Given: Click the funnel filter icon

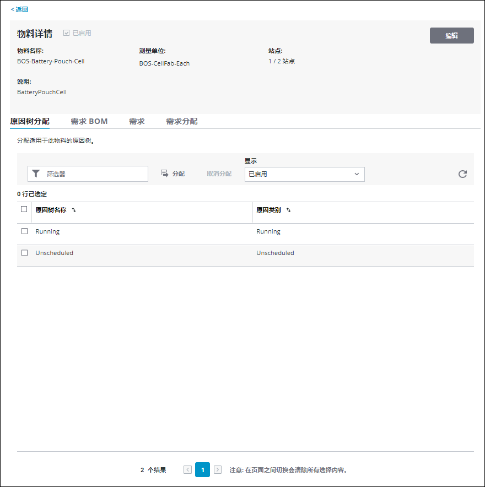Looking at the screenshot, I should point(36,174).
